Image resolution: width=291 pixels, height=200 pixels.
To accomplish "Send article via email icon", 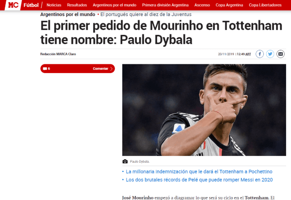I will [280, 54].
